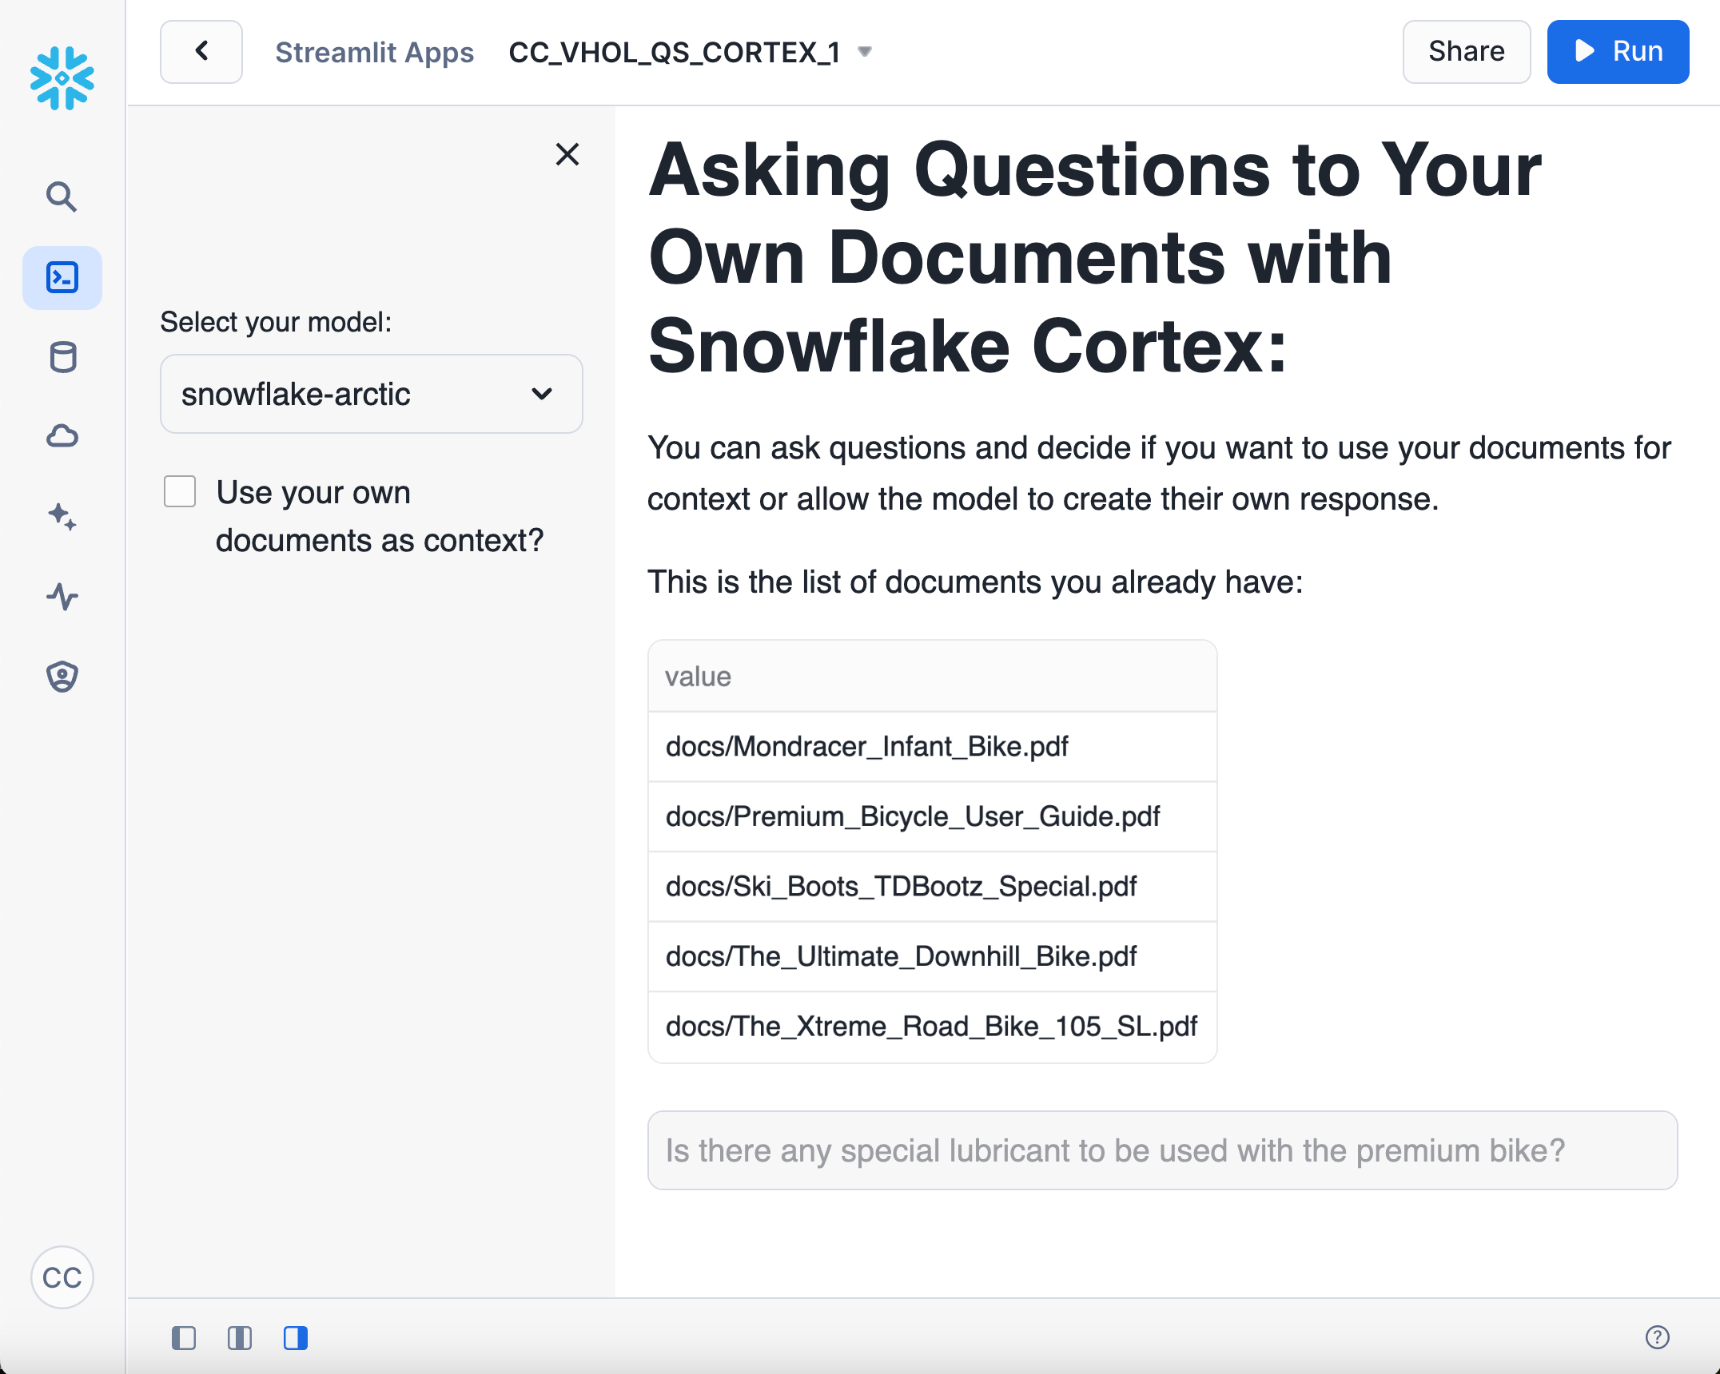Open the cloud Data Products icon
The width and height of the screenshot is (1720, 1374).
[x=62, y=436]
